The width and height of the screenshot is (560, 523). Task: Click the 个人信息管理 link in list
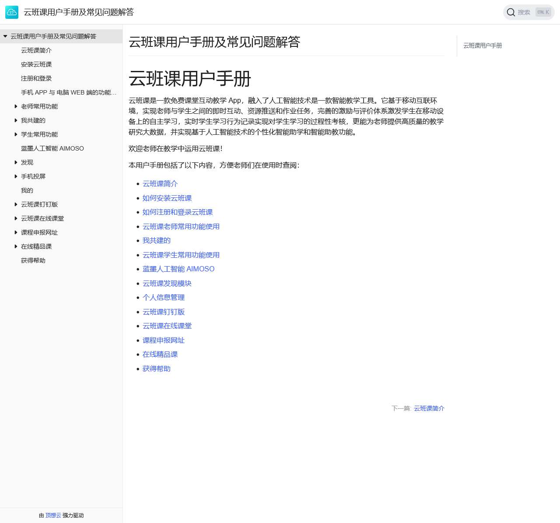click(x=164, y=298)
